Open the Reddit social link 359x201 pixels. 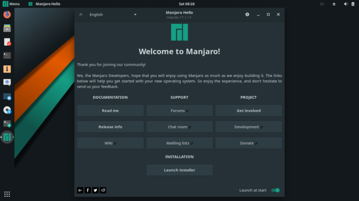(103, 190)
